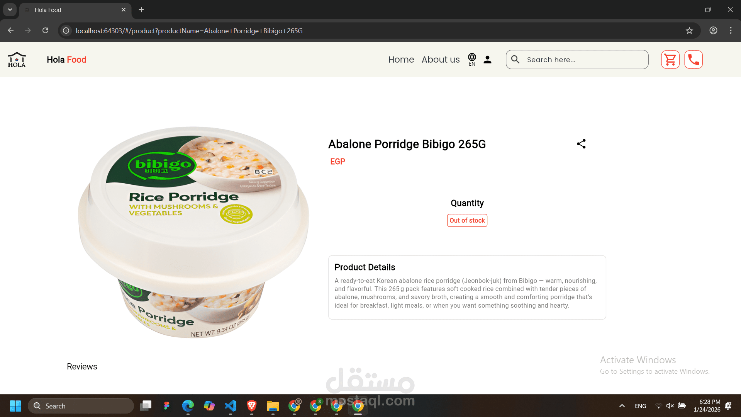The width and height of the screenshot is (741, 417).
Task: Select the porridge product image
Action: click(193, 232)
